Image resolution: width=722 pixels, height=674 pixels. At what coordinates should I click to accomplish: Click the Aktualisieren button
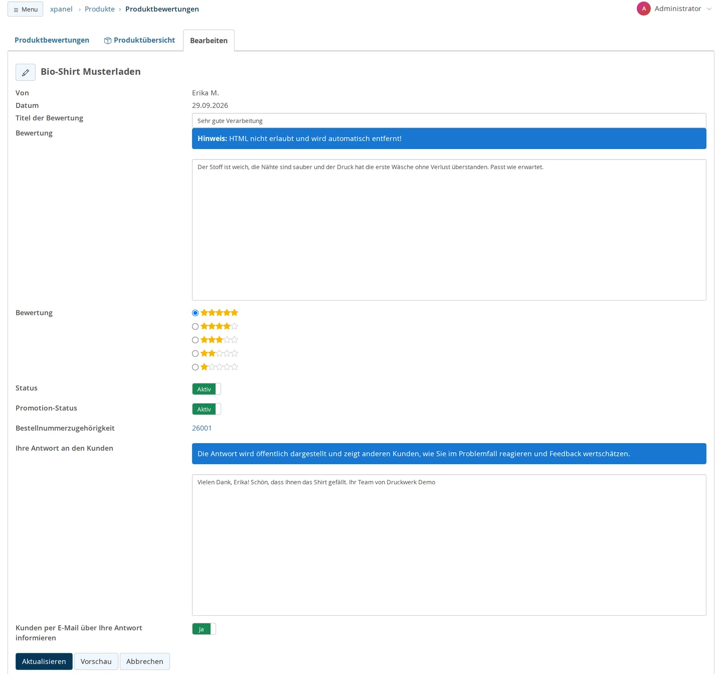pos(44,661)
